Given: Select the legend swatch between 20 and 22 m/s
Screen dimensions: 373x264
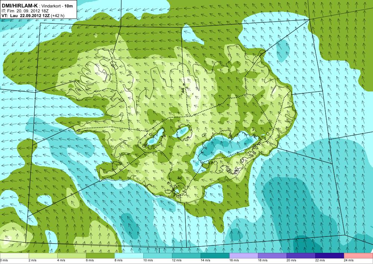Looking at the screenshot, I should [x=301, y=256].
